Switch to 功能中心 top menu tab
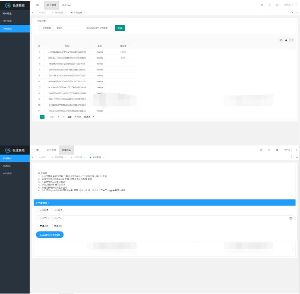Viewport: 300px width, 294px height. coord(67,5)
